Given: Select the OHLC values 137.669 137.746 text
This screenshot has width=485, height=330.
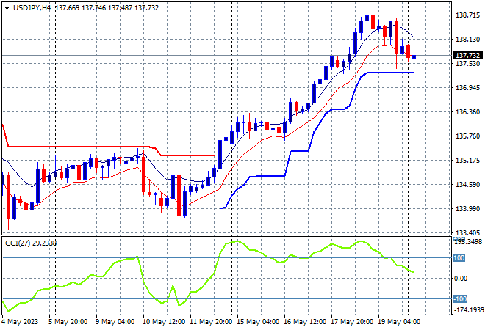Looking at the screenshot, I should coord(81,8).
